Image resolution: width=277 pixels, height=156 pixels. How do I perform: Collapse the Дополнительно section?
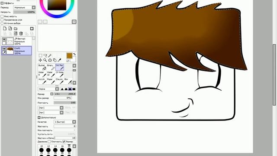click(x=39, y=117)
